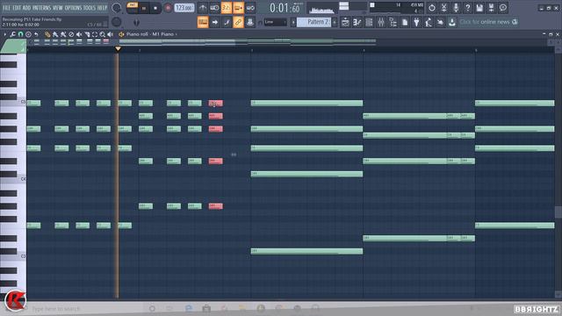Open the Channel rack icon

(369, 22)
